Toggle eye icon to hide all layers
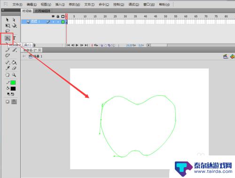The height and width of the screenshot is (178, 235). pos(53,16)
